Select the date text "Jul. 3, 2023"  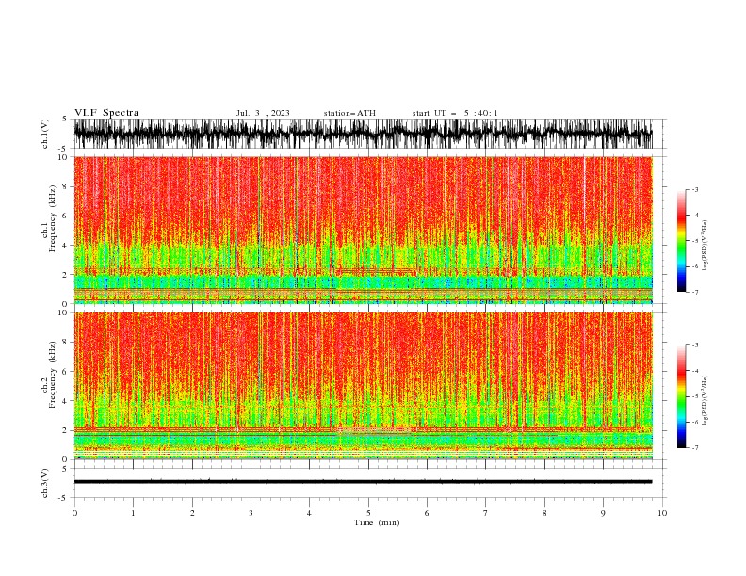coord(263,113)
